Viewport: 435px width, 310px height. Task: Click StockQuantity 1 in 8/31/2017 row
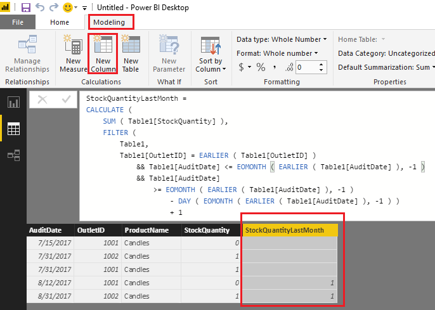pyautogui.click(x=211, y=296)
